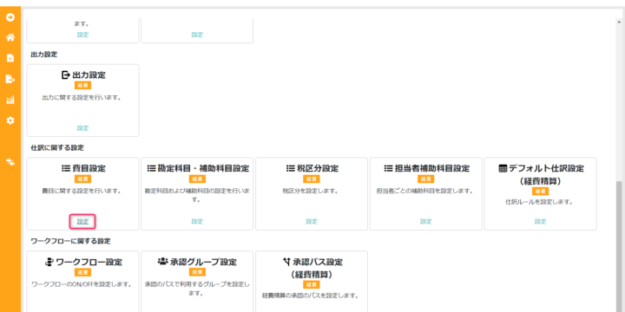Click the 出力設定 section heading

[x=44, y=55]
